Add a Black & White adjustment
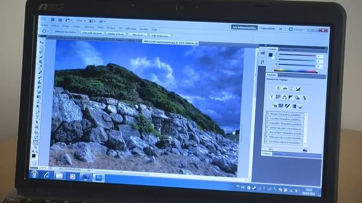Viewport: 362px width, 203px height. pyautogui.click(x=291, y=97)
